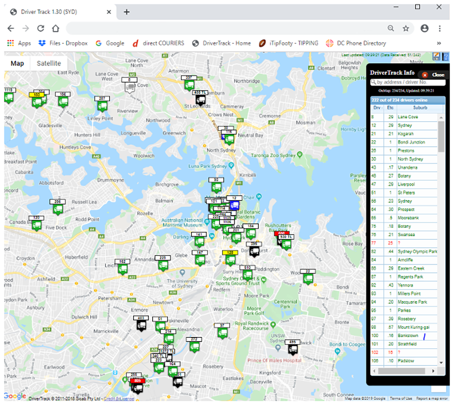Click the driver list scroll-down arrow
Screen dimensions: 454x404
click(441, 363)
